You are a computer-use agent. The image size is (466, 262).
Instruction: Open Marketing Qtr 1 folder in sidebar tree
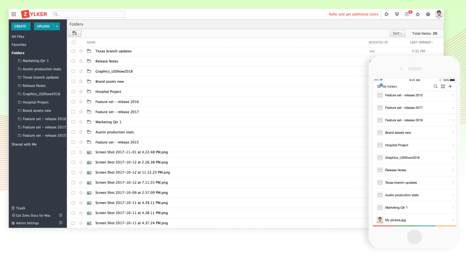(x=33, y=60)
